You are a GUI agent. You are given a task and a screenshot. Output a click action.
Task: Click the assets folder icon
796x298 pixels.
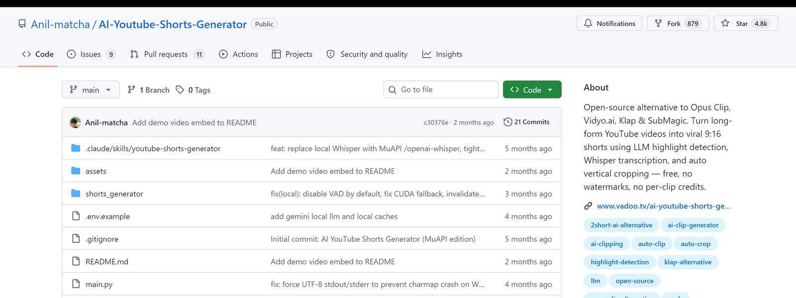click(x=76, y=171)
